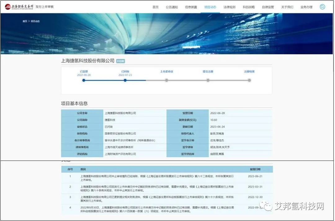This screenshot has width=335, height=221.
Task: Click the 项目基本信息 section heading
Action: [74, 103]
